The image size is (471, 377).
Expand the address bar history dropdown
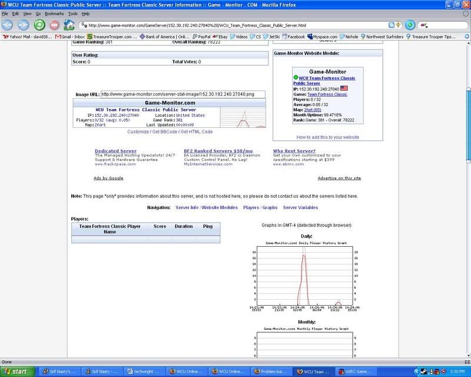pos(399,25)
